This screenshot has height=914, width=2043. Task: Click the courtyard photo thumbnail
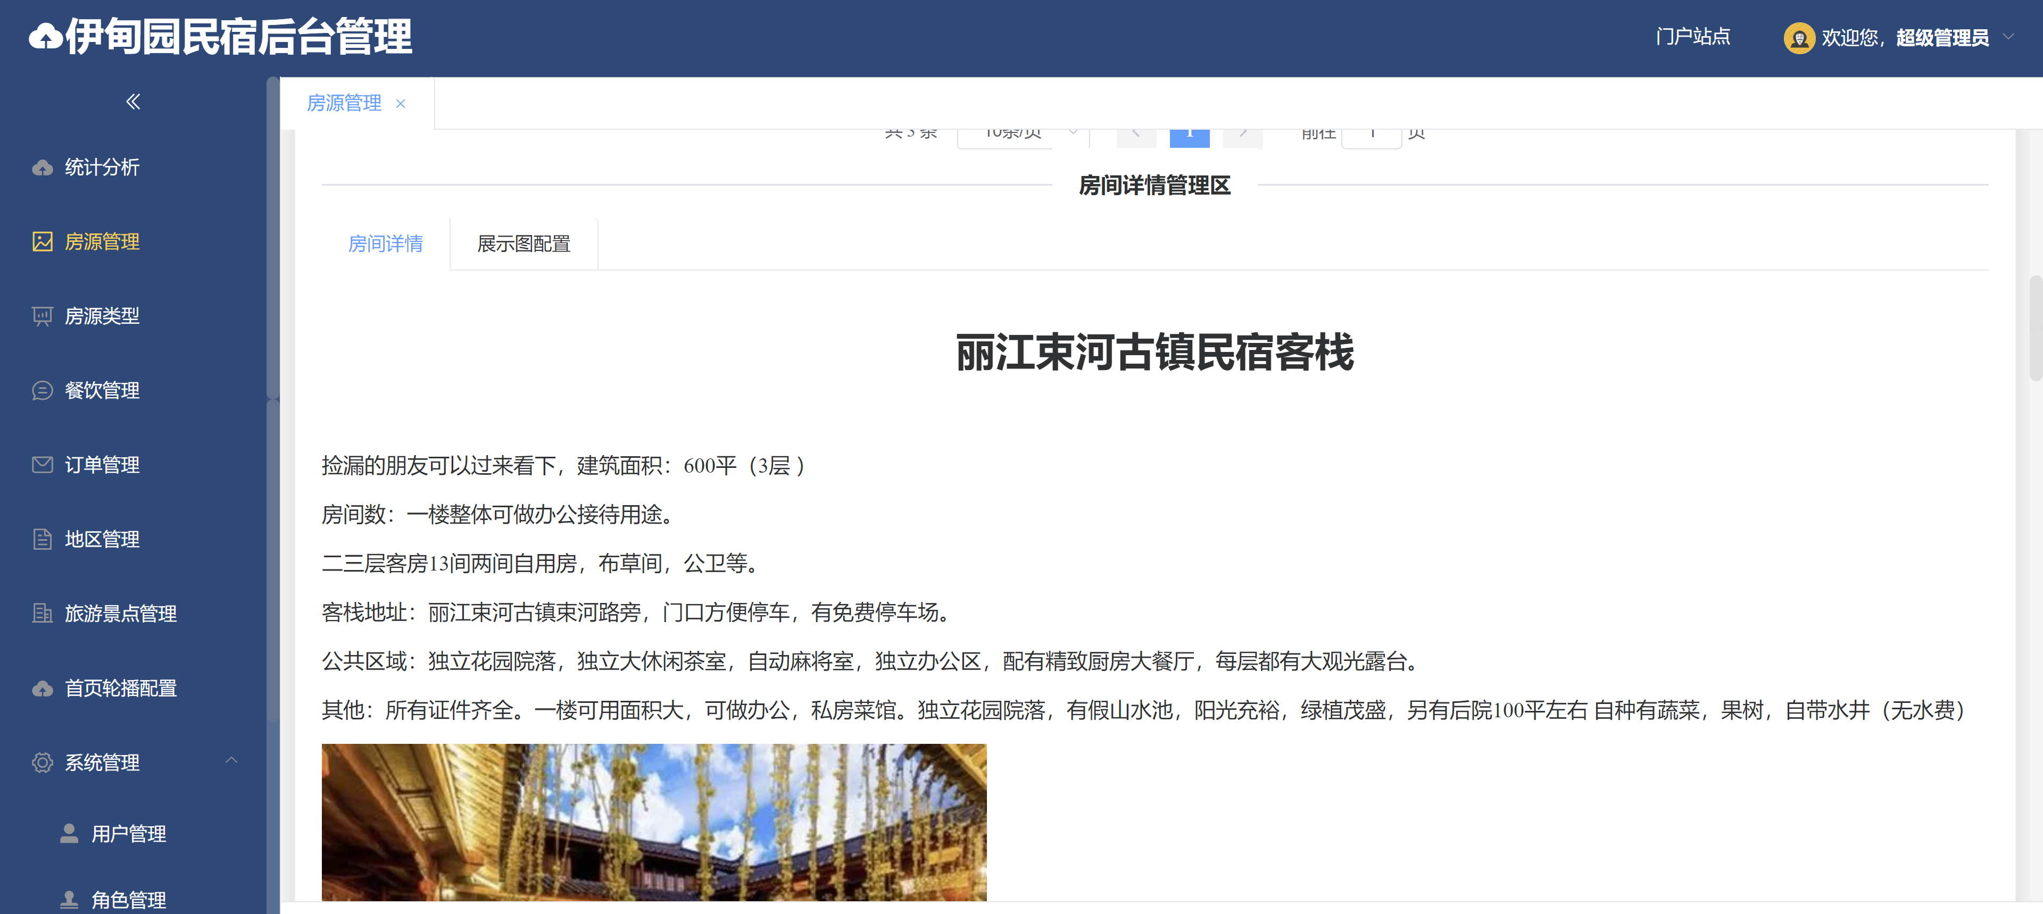coord(653,821)
